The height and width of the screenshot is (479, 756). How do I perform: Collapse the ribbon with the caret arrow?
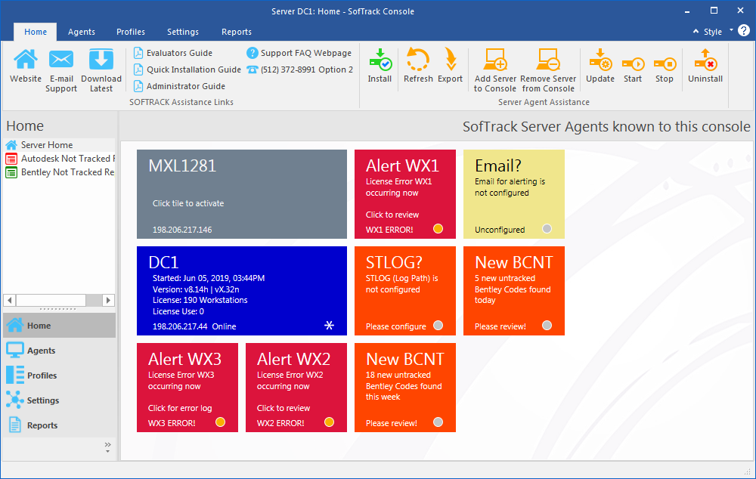point(696,31)
